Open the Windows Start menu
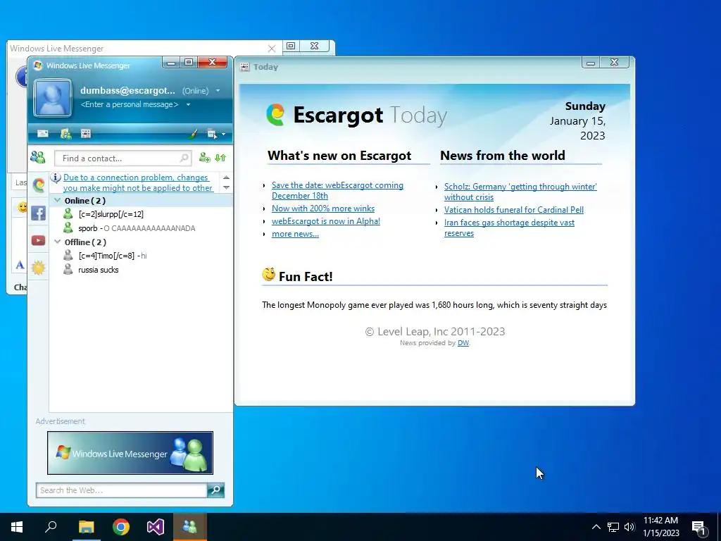The width and height of the screenshot is (721, 541). [x=17, y=527]
